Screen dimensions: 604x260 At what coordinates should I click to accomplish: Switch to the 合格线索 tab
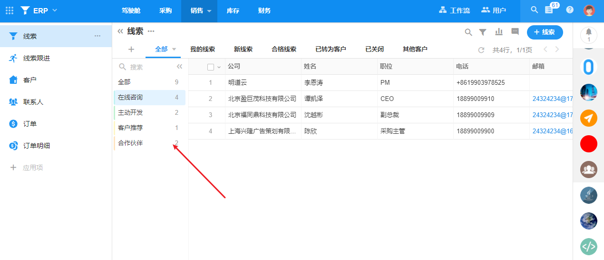click(284, 49)
